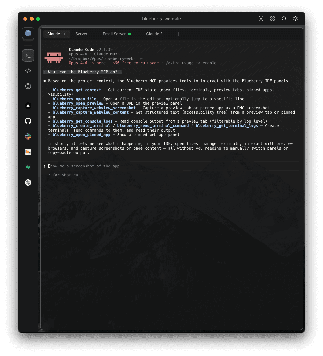Add a new terminal tab with plus
Viewport: 323px width, 356px height.
point(178,34)
